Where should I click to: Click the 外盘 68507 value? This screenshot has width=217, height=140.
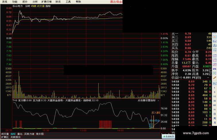[x=187, y=66]
